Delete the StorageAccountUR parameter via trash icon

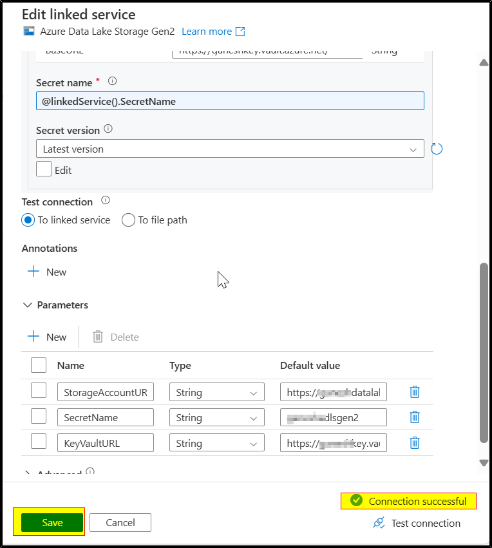[x=414, y=392]
